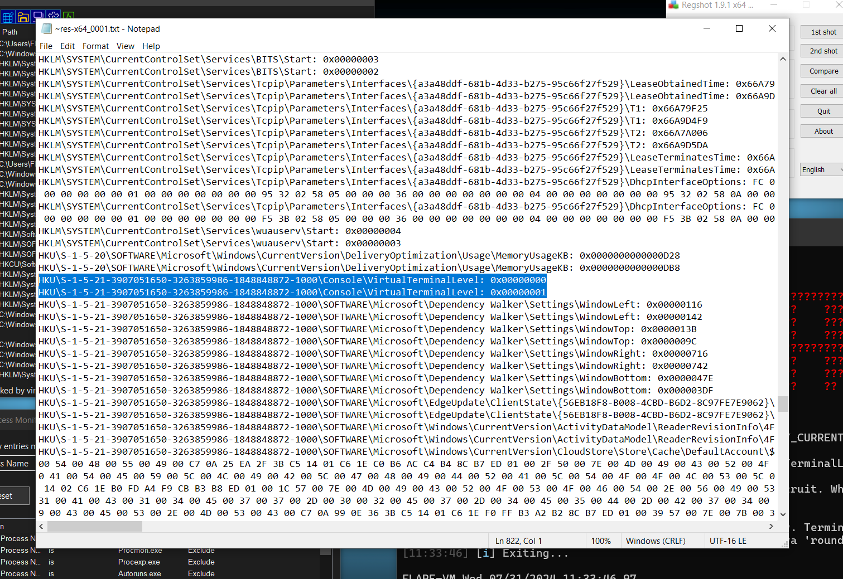Screen dimensions: 843x579
Task: Click the Regshot colored cubes title icon
Action: coord(673,5)
